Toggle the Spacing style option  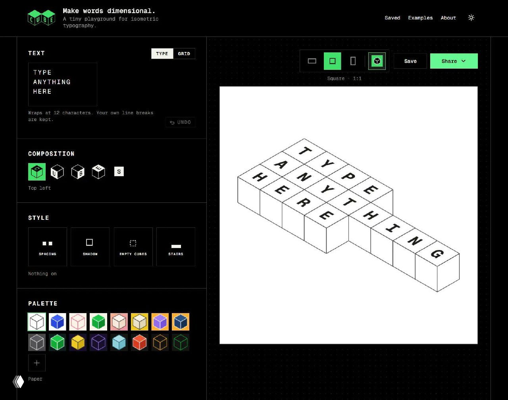point(48,247)
